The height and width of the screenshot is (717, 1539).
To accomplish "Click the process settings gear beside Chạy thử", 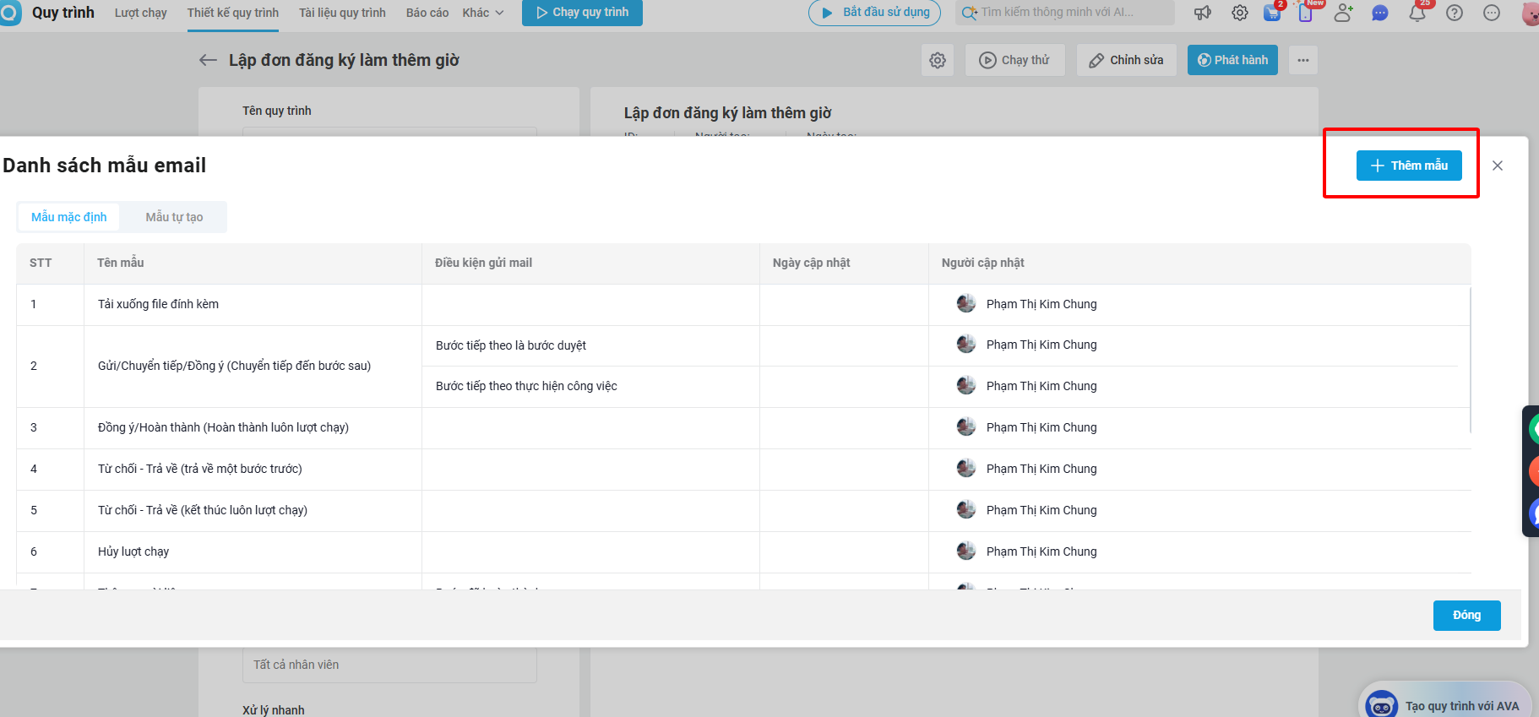I will point(938,60).
